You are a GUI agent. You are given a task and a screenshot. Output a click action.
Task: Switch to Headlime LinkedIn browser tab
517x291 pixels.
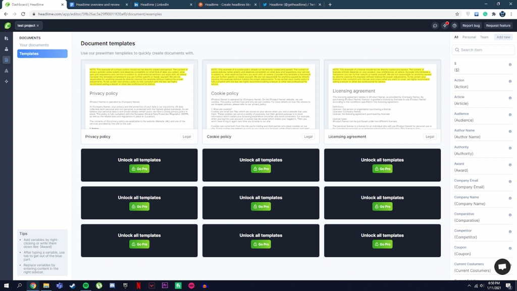point(163,5)
